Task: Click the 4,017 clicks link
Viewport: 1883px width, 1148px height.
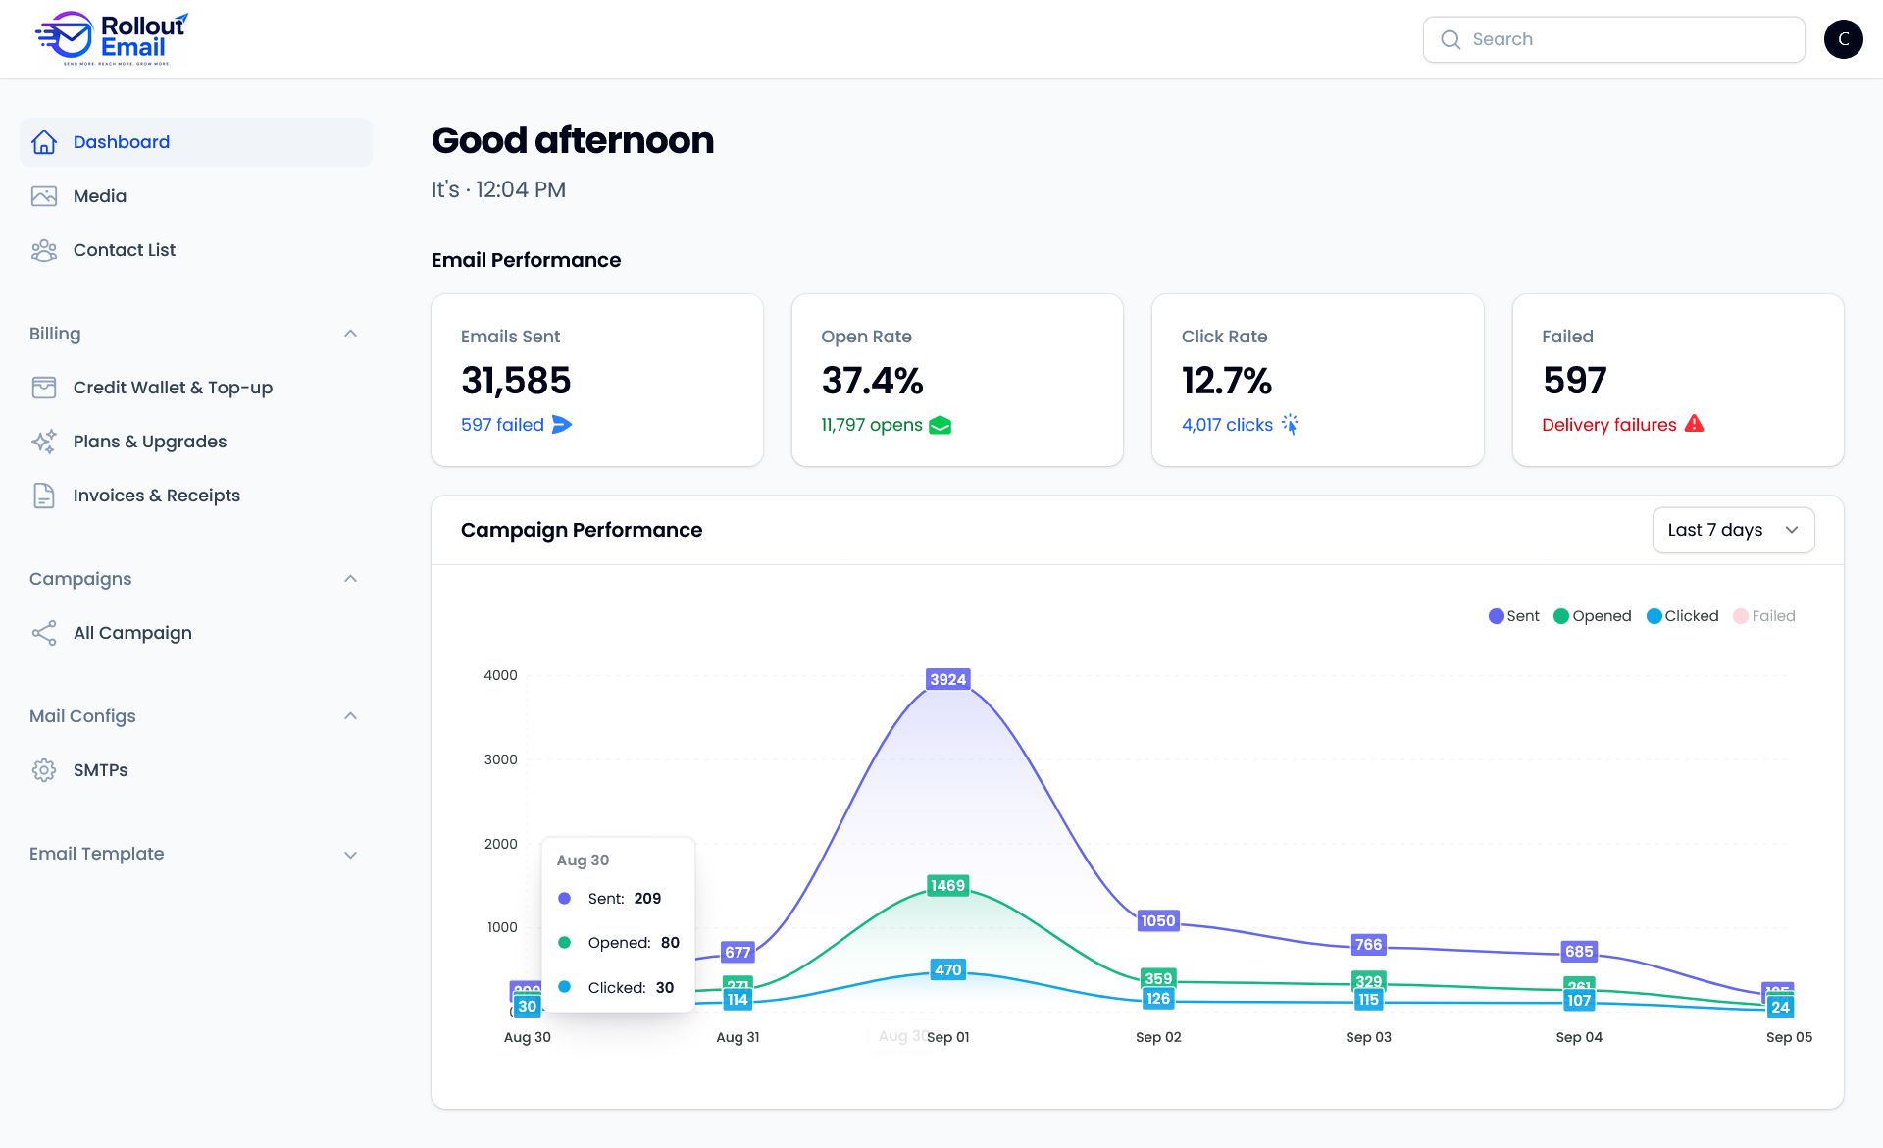Action: click(x=1227, y=425)
